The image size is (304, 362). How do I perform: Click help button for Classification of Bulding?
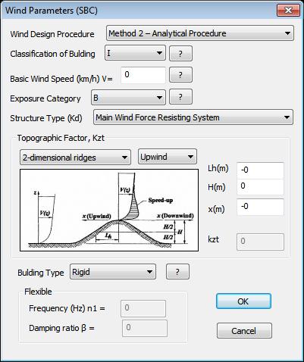180,54
